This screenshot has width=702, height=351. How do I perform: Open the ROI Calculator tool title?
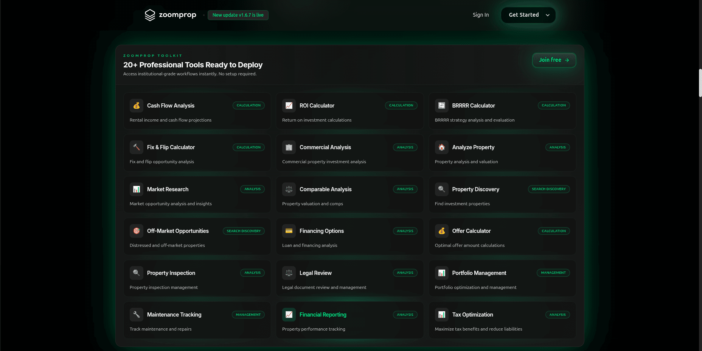pos(317,106)
